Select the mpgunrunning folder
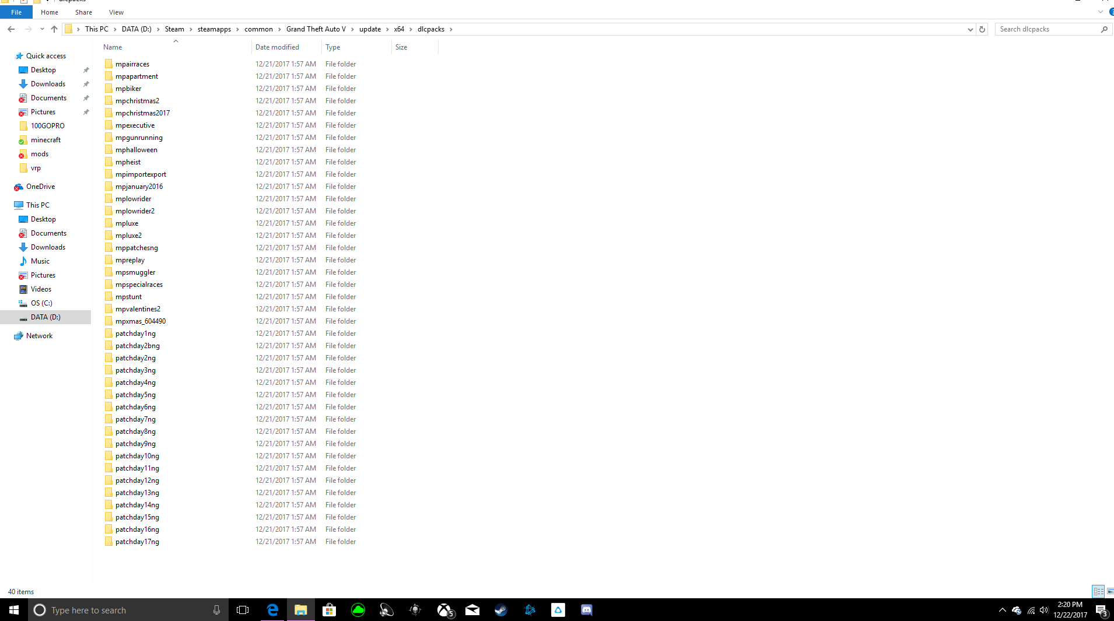 (139, 138)
